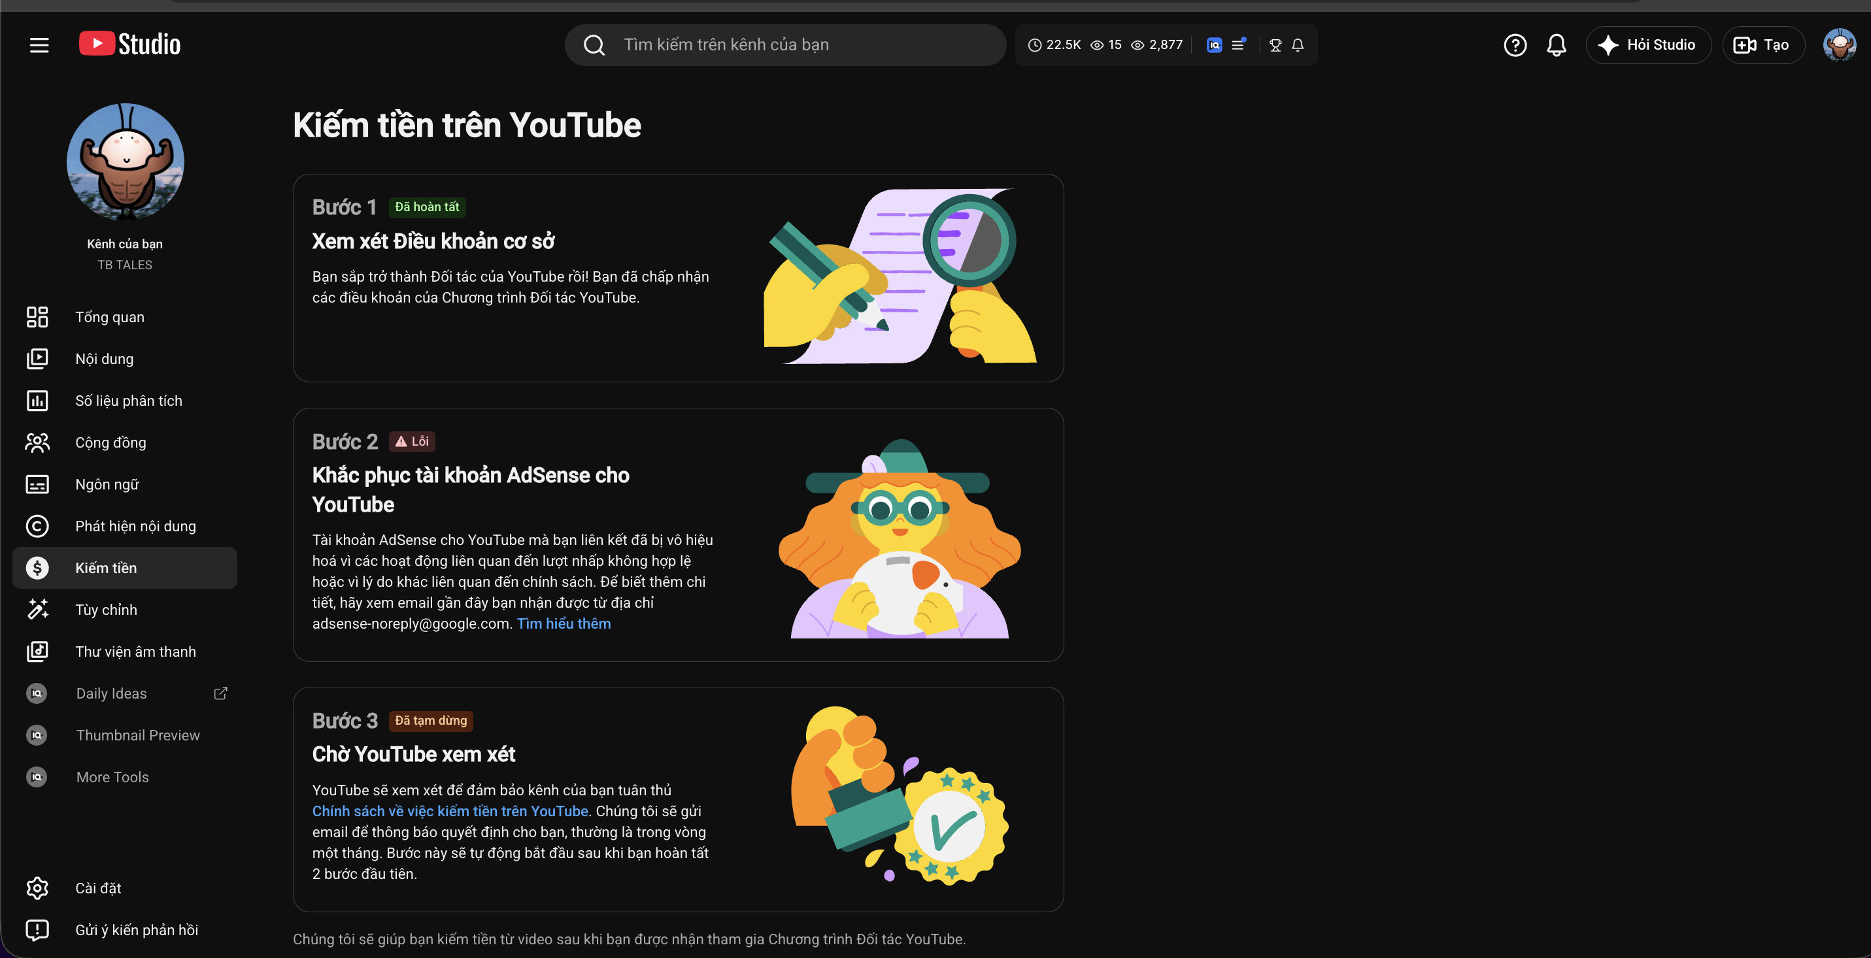Viewport: 1871px width, 958px height.
Task: Open YouTube notifications bell beside Hỏi Studio
Action: 1557,45
